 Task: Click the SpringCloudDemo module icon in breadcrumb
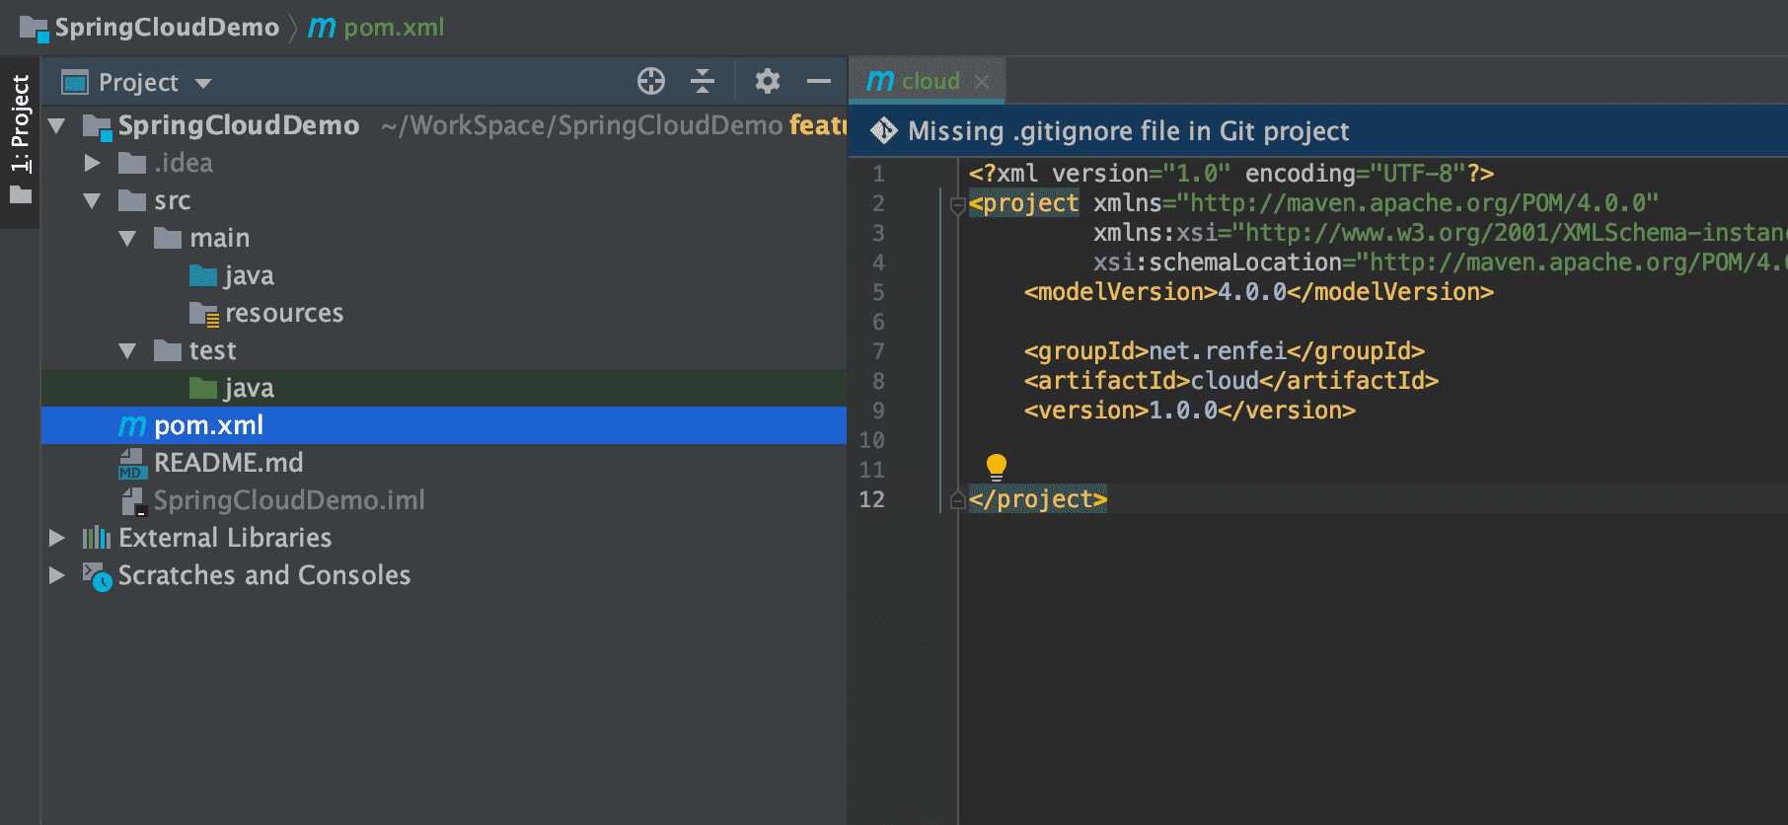34,29
